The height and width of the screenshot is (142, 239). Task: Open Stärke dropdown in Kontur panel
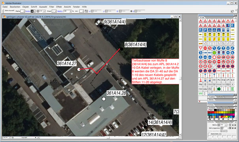tap(226, 125)
